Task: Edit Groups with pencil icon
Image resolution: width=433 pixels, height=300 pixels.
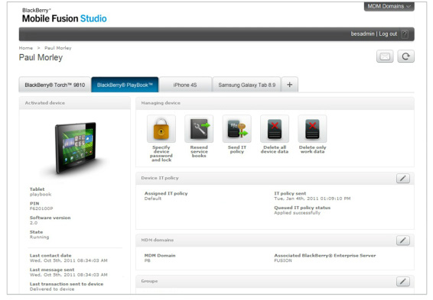Action: (x=403, y=281)
